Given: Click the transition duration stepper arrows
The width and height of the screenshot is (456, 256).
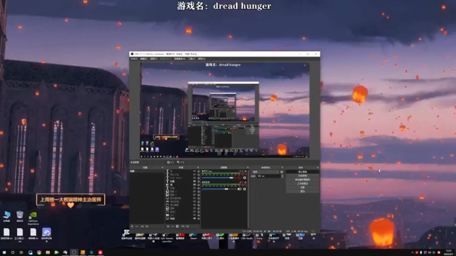Looking at the screenshot, I should (282, 176).
